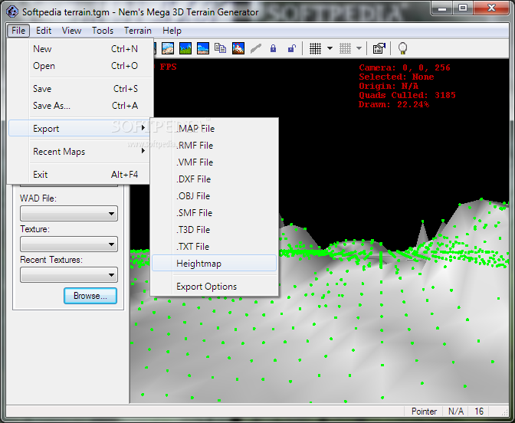Viewport: 515px width, 423px height.
Task: Open the Help menu
Action: (x=172, y=31)
